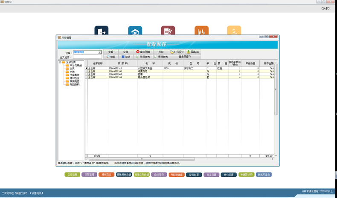The height and width of the screenshot is (198, 337).
Task: Click the 名称 column header
Action: point(150,63)
